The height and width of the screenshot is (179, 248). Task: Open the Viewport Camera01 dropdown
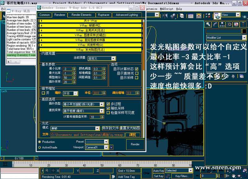97,147
